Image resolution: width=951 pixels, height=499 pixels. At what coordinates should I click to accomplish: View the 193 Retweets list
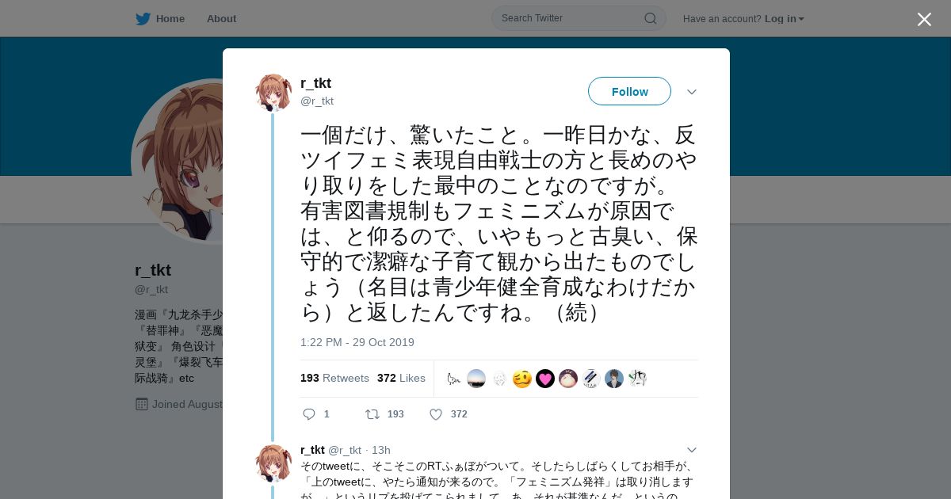click(334, 379)
